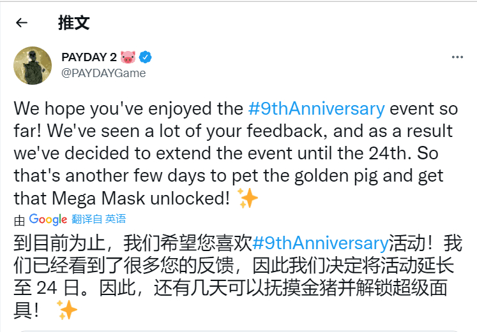Open the PAYDAY 2 display name
The image size is (477, 332).
[89, 57]
